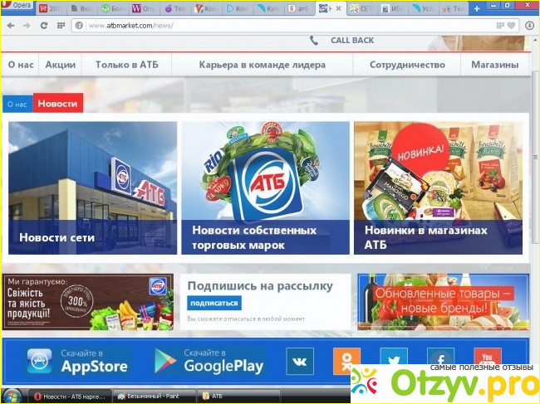Open the GooglePlay download badge
Screen dimensions: 540x404
click(209, 361)
